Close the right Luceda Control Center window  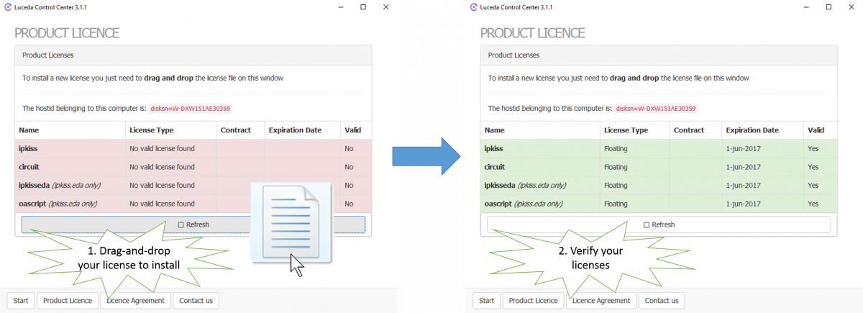(851, 7)
